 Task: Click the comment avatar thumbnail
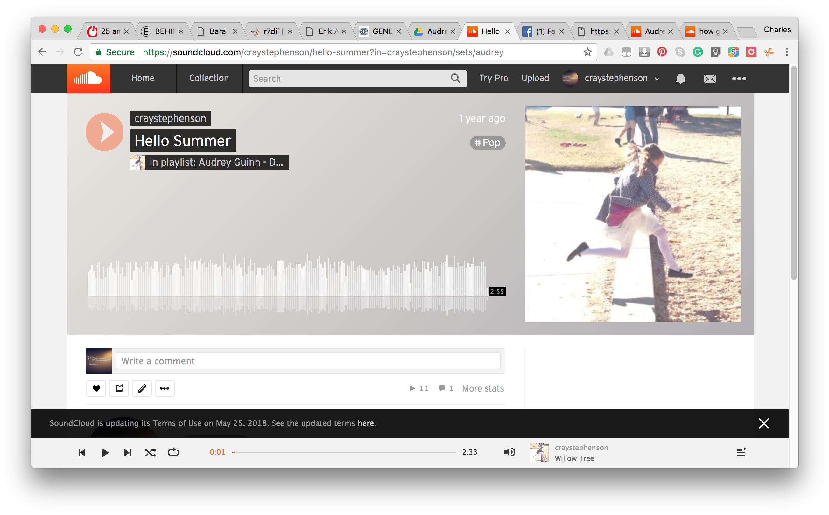point(99,361)
